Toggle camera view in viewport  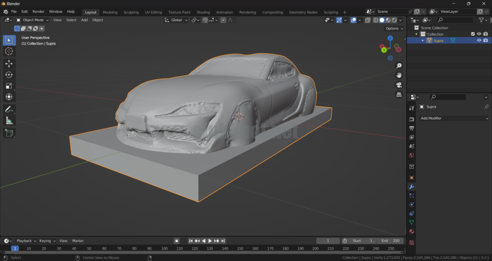(399, 85)
